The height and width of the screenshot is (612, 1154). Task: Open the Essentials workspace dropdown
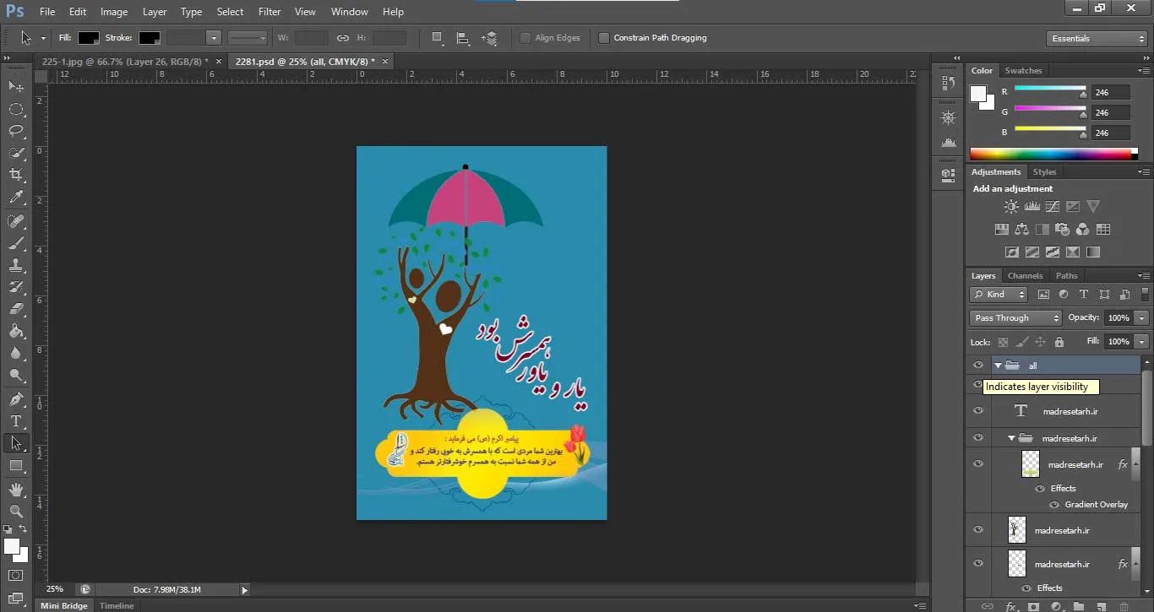1096,39
